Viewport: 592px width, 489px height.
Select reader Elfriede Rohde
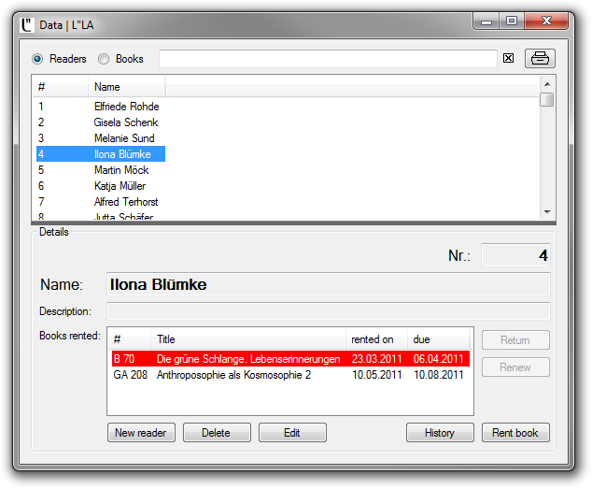pos(126,107)
